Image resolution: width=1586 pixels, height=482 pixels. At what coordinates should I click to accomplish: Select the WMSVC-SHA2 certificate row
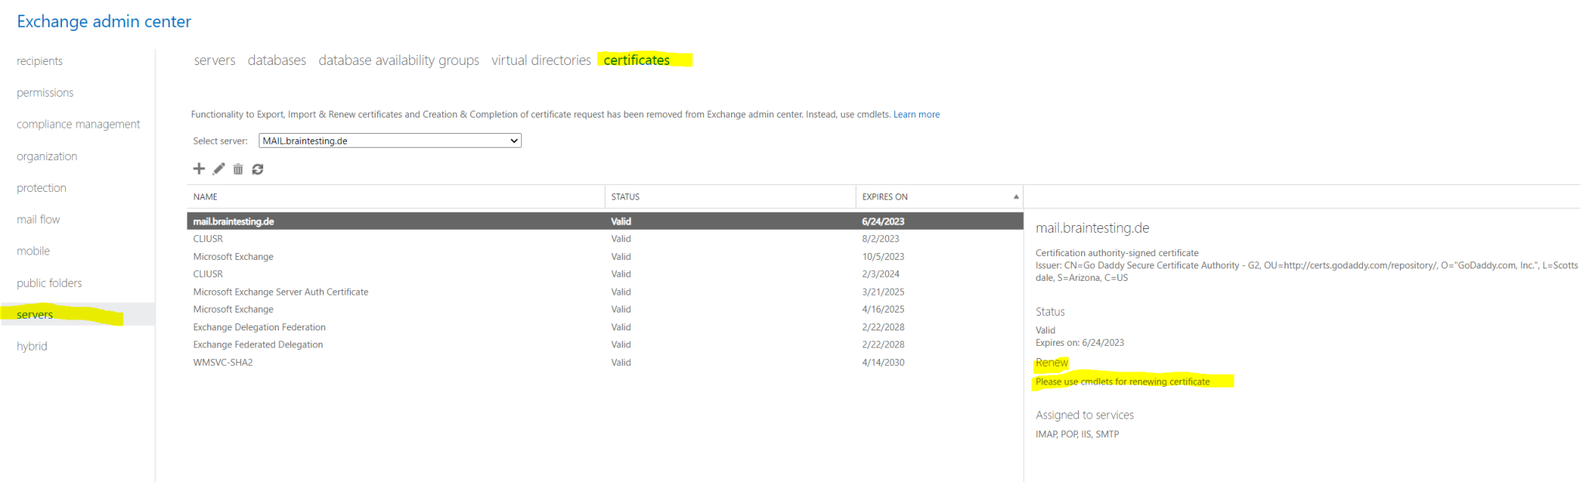click(x=223, y=363)
